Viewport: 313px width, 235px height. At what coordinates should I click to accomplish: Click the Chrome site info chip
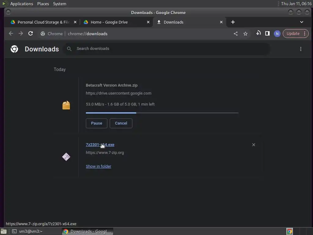point(51,34)
